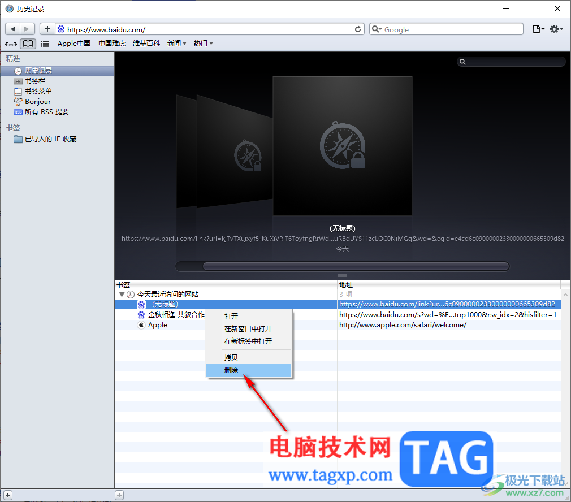The image size is (571, 502).
Task: Click the Baidu favicon in address bar
Action: point(61,29)
